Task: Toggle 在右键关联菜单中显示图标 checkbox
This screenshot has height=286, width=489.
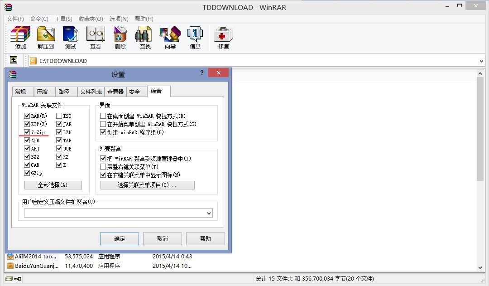Action: pos(103,175)
